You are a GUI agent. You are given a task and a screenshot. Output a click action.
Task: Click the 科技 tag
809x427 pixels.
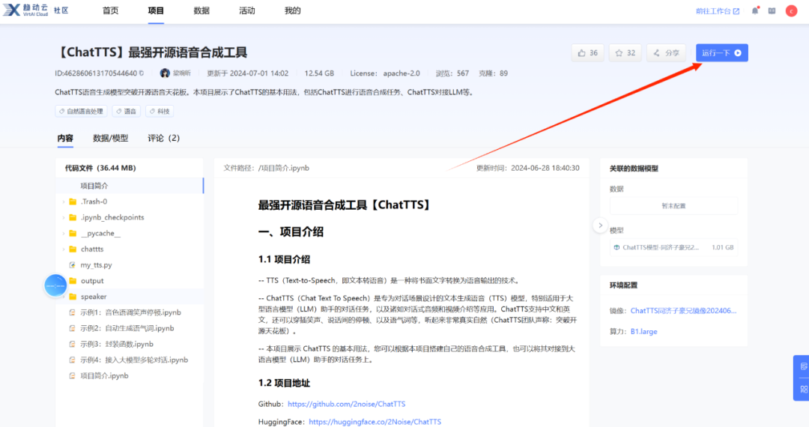pyautogui.click(x=160, y=112)
